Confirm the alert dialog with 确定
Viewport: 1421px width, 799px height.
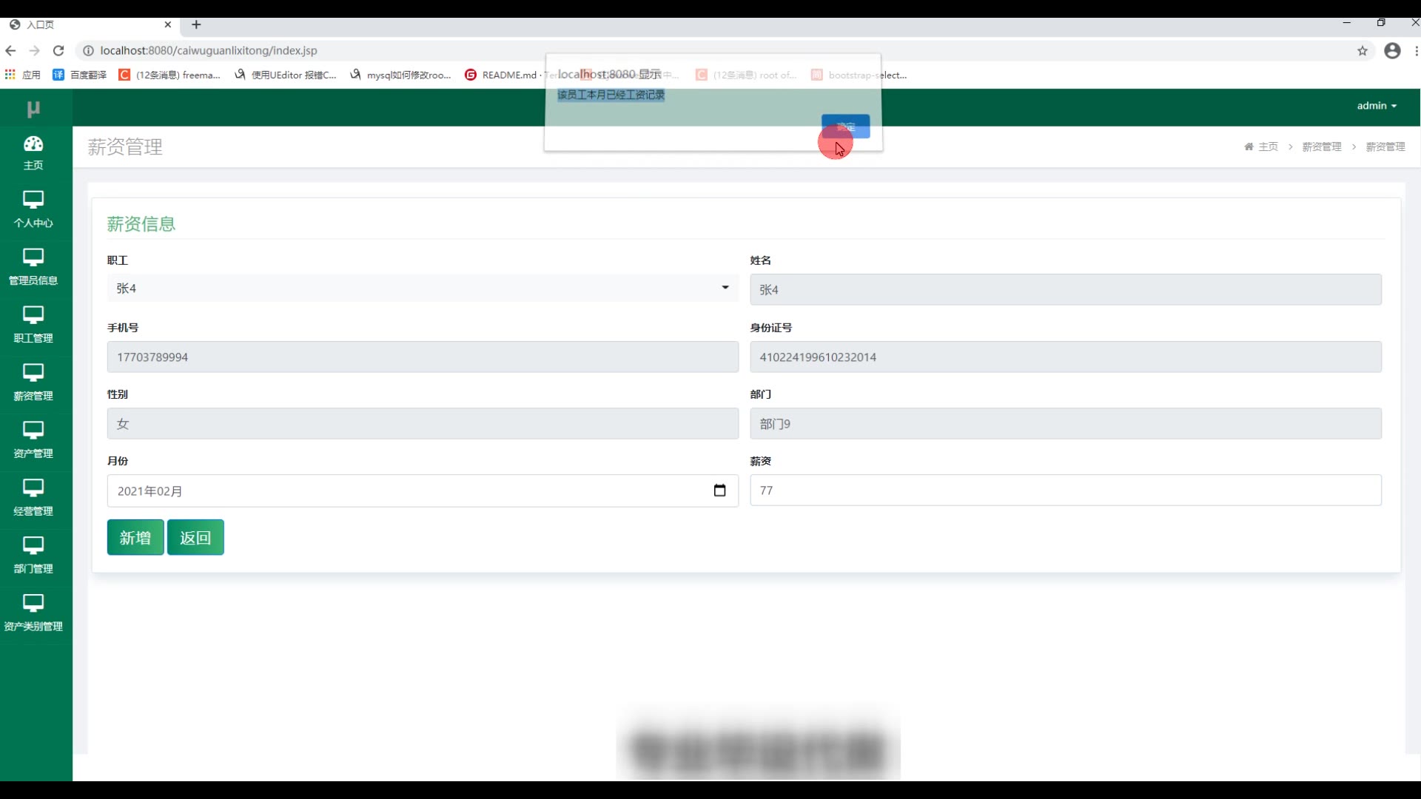845,127
